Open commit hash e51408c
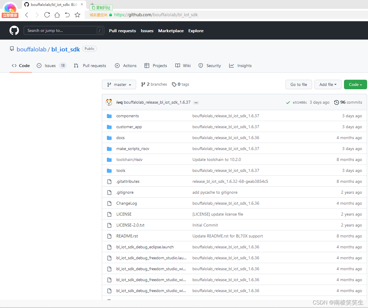Image resolution: width=368 pixels, height=308 pixels. [300, 102]
